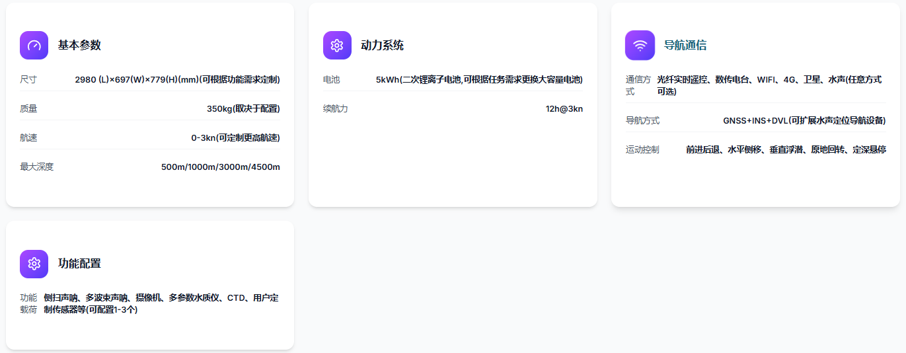Click the 尺寸 row label
The width and height of the screenshot is (906, 353).
tap(28, 79)
